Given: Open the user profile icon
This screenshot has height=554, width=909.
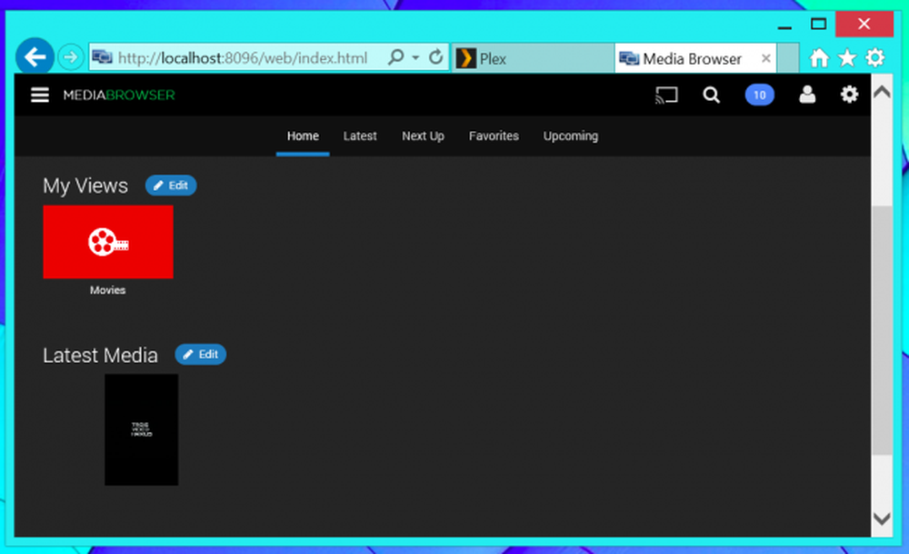Looking at the screenshot, I should [807, 95].
